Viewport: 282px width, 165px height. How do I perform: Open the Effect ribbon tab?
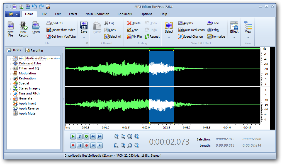coord(73,14)
